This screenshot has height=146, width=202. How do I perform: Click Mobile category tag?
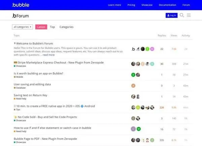coord(18,77)
